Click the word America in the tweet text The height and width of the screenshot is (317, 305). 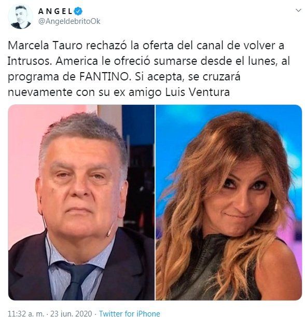[77, 61]
